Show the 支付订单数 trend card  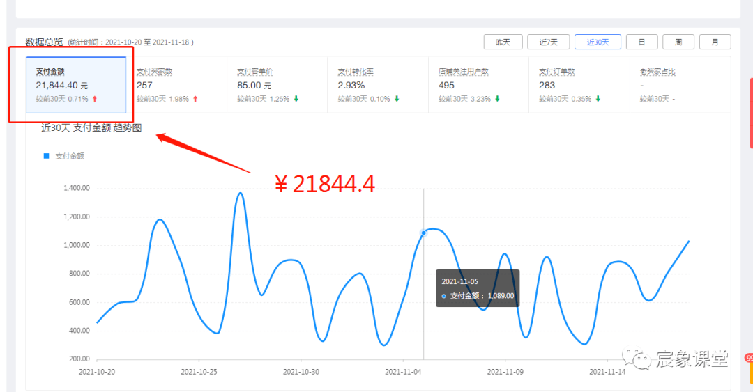tap(579, 85)
